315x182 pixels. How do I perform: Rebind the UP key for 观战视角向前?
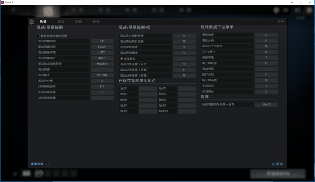point(103,41)
